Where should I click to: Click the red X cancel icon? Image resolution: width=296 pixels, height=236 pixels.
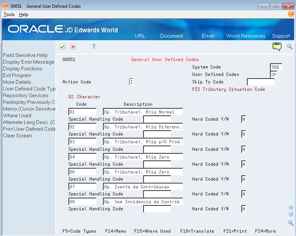click(x=73, y=47)
